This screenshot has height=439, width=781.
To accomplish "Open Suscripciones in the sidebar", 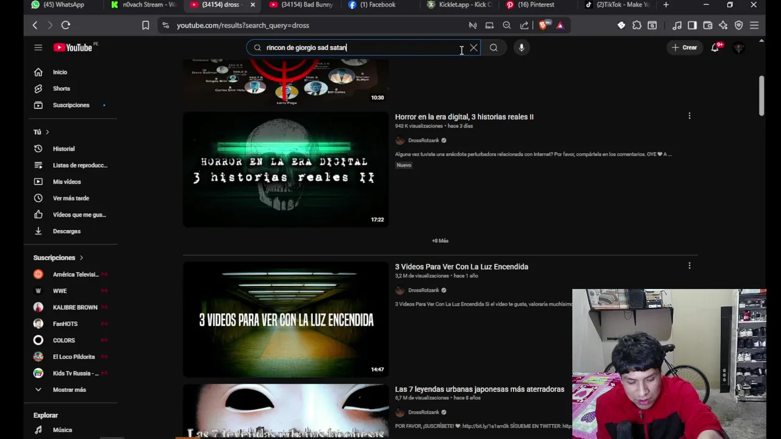I will [70, 105].
